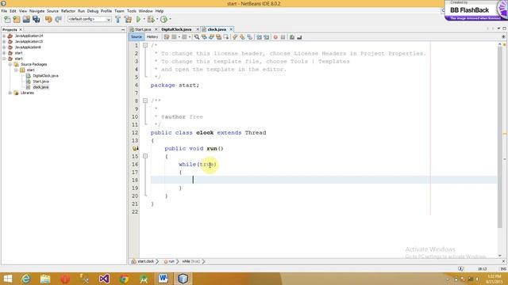Open the Back navigation dropdown in editor toolbar

[179, 37]
